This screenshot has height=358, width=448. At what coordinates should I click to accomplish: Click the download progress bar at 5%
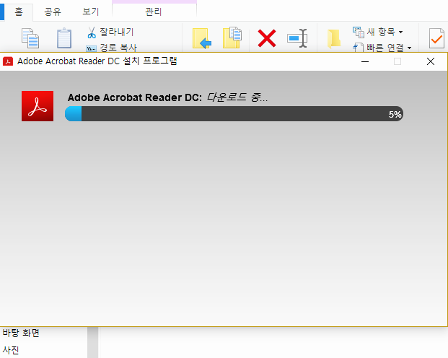(234, 114)
